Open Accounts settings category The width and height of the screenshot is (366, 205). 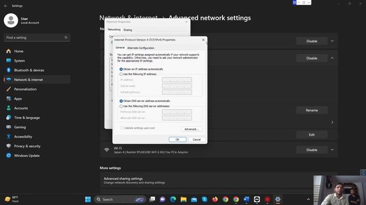[x=21, y=108]
